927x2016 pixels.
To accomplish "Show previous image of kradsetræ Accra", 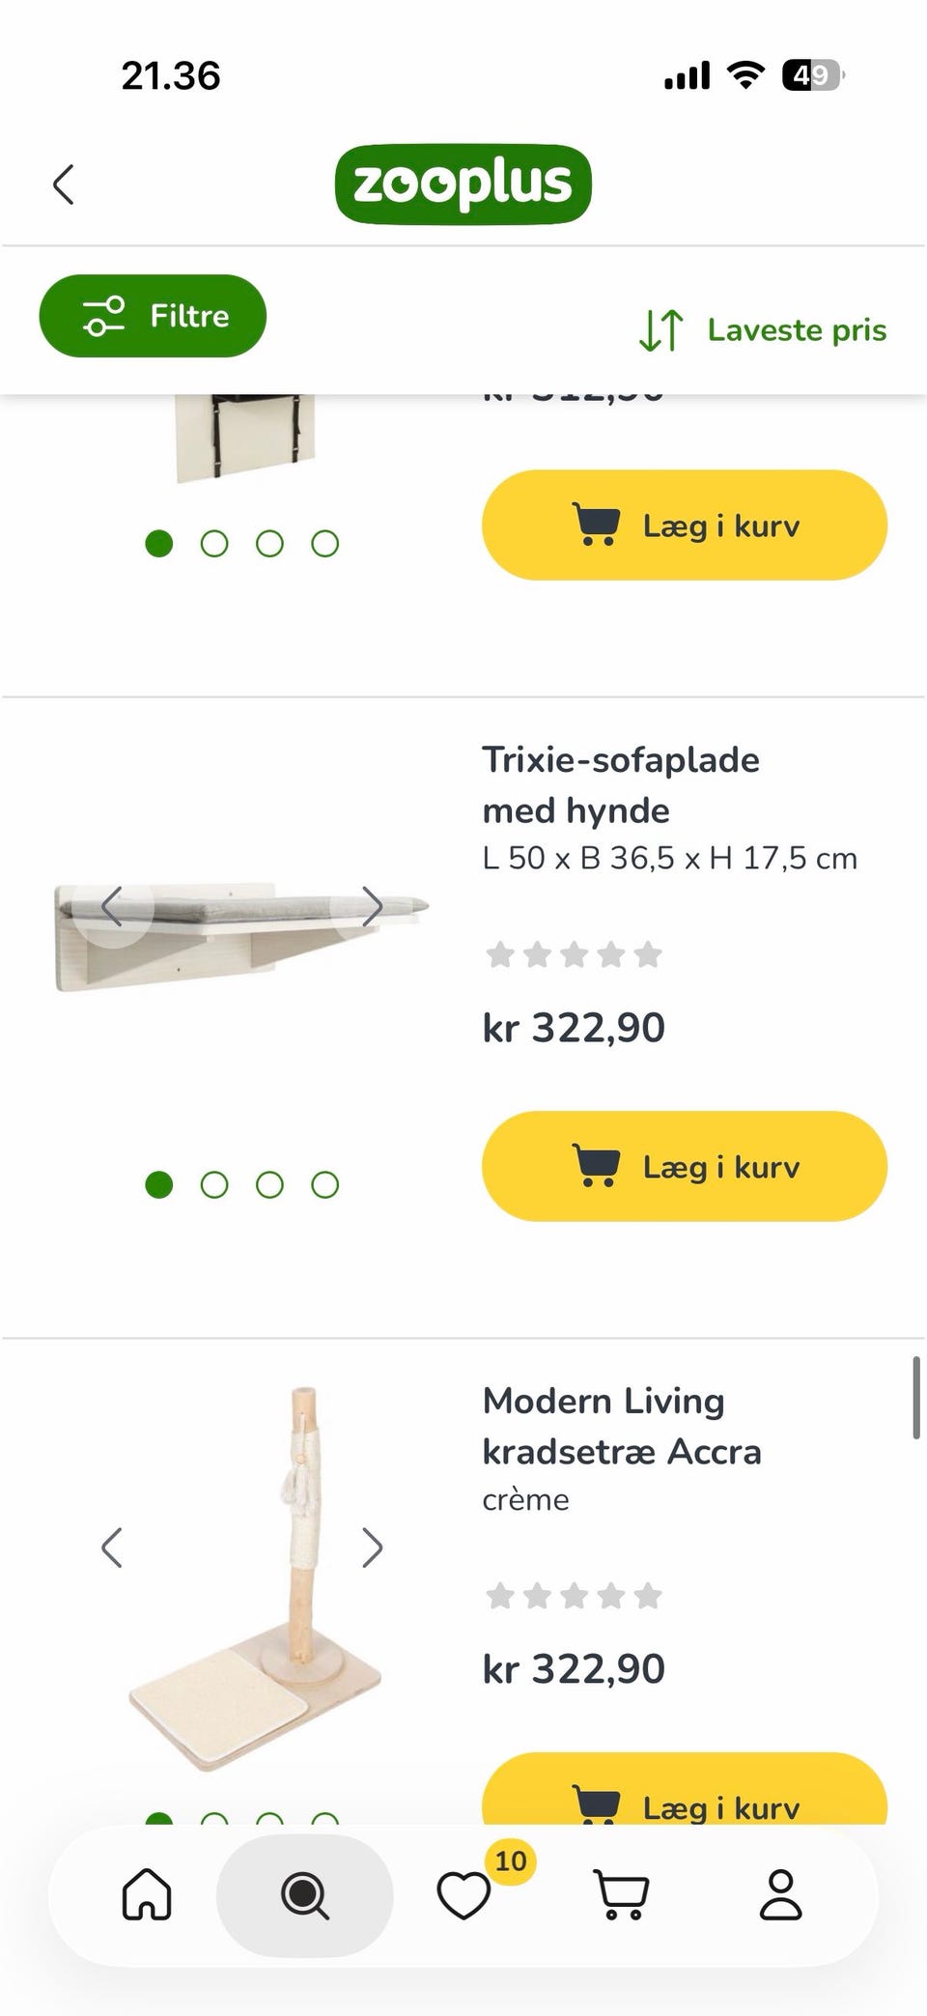I will click(x=113, y=1547).
